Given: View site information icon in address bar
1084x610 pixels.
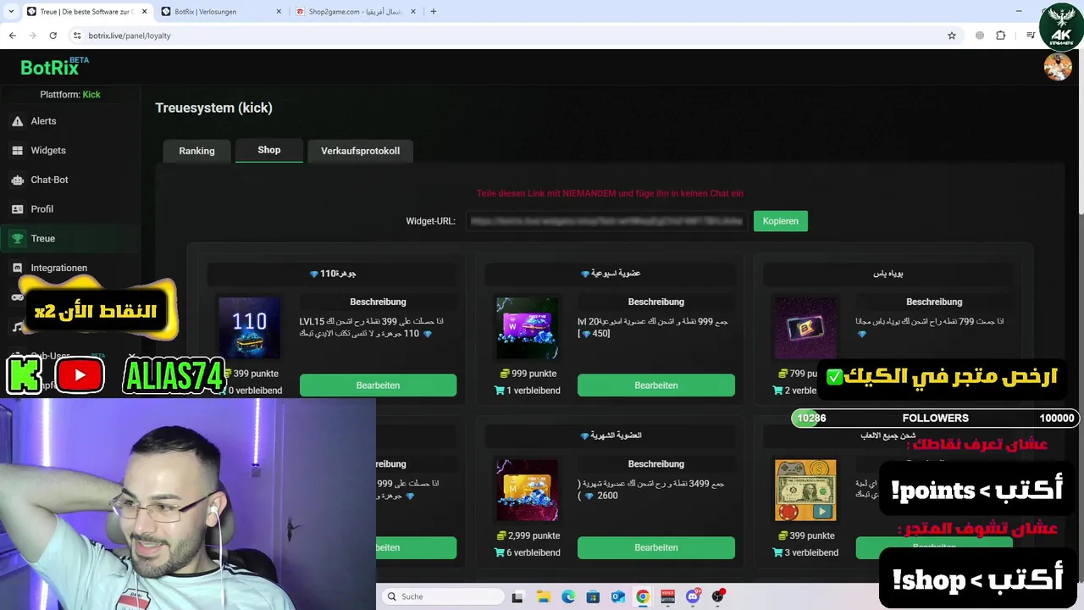Looking at the screenshot, I should click(77, 36).
